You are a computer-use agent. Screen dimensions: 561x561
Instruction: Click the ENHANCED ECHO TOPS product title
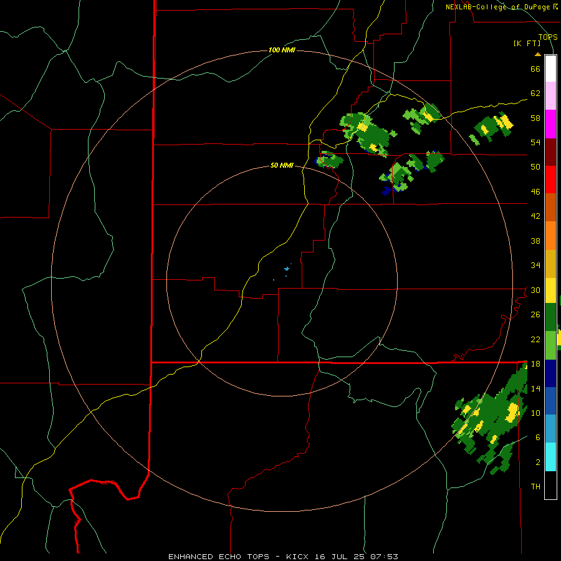(x=219, y=557)
